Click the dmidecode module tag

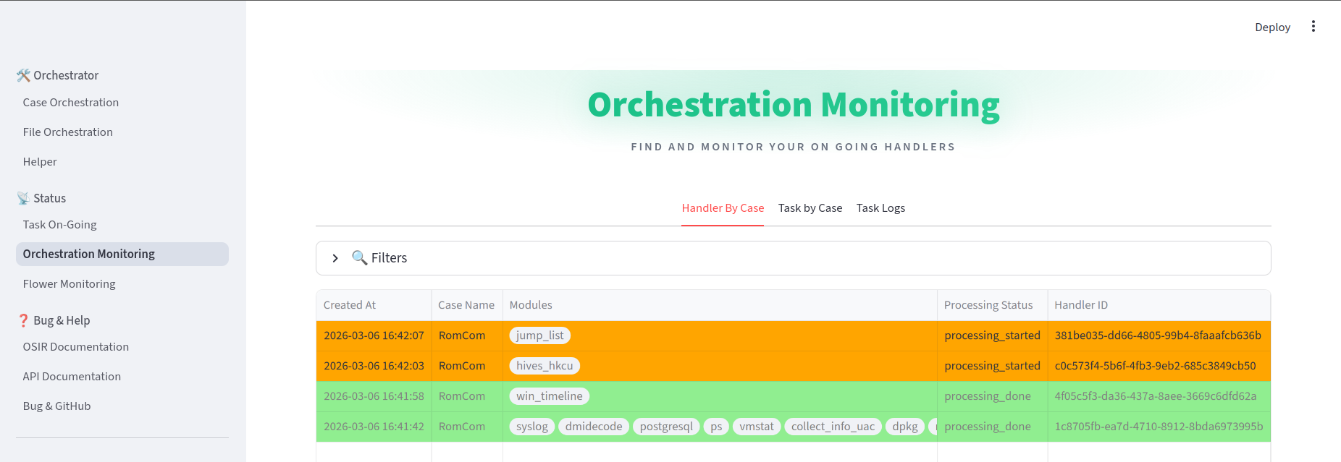594,427
